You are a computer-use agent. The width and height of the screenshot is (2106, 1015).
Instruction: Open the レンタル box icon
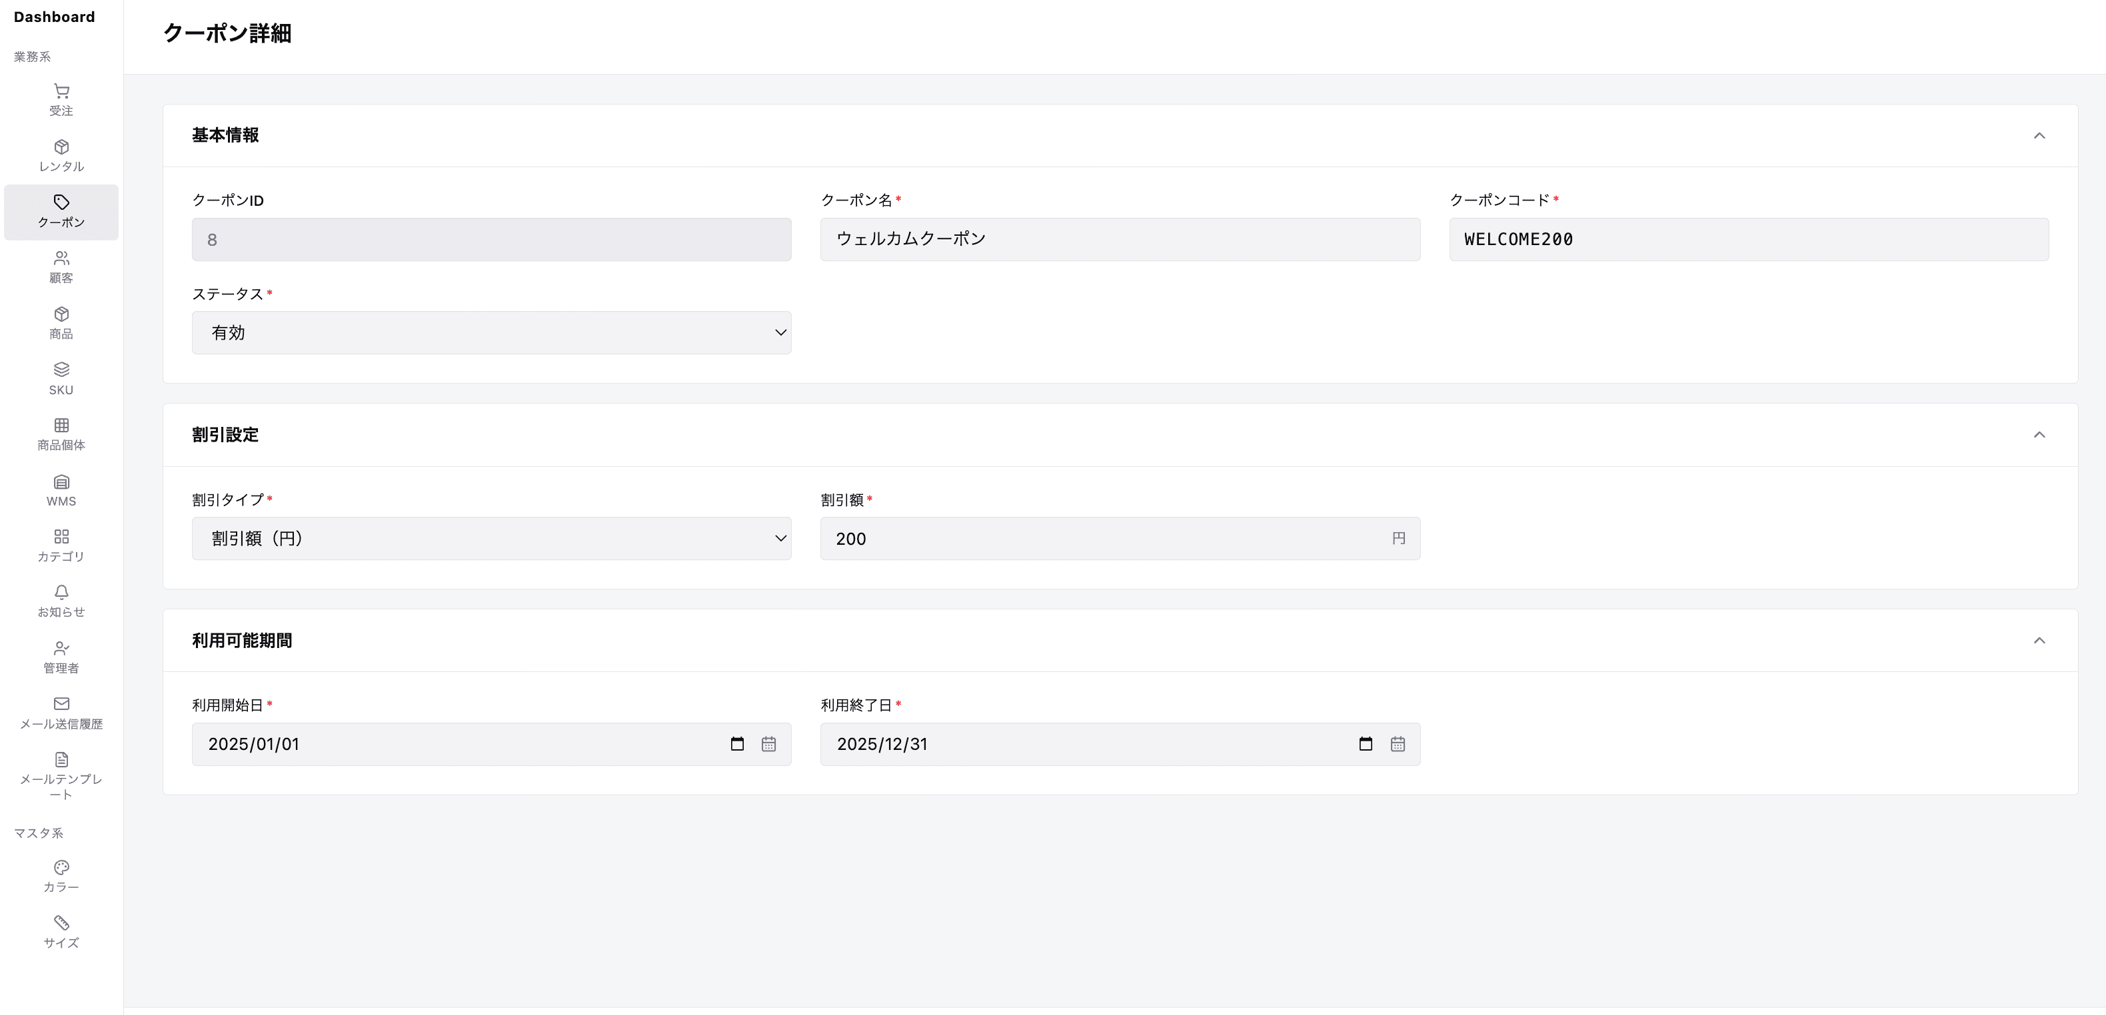point(61,147)
